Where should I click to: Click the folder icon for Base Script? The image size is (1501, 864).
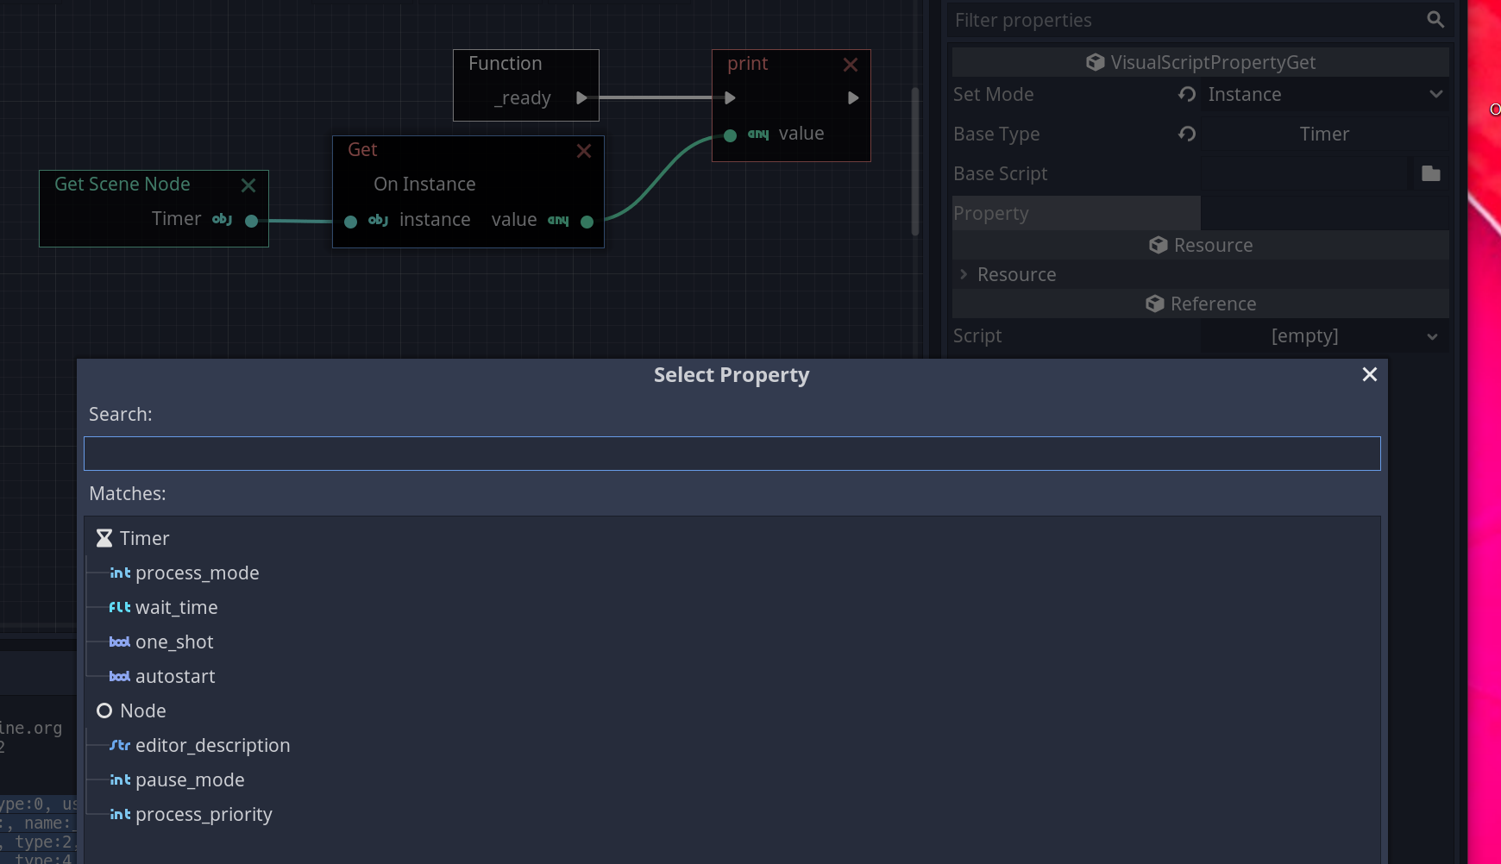click(x=1430, y=173)
